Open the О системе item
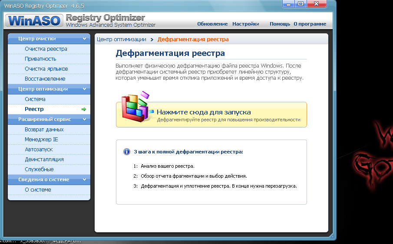Screen dimensions: 393x244 click(49, 190)
